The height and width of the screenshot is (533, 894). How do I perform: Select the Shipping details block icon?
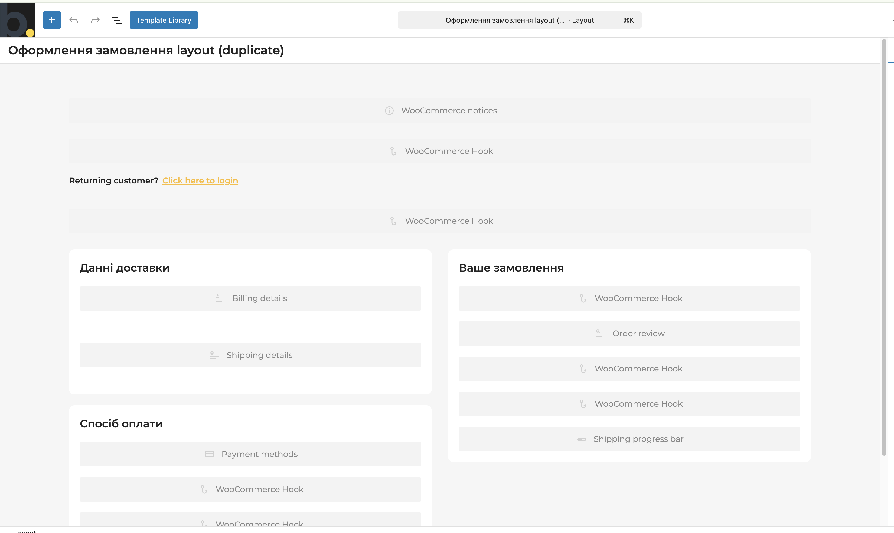click(214, 355)
